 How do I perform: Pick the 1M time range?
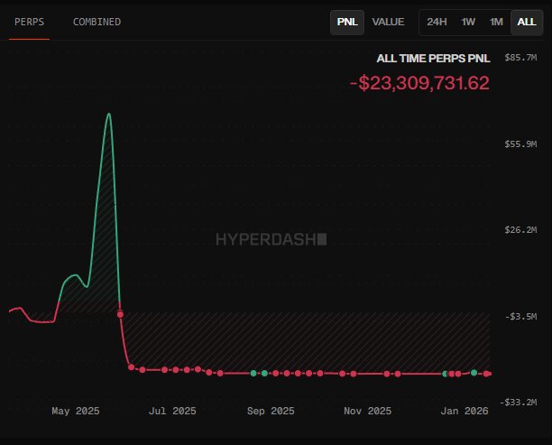(496, 22)
